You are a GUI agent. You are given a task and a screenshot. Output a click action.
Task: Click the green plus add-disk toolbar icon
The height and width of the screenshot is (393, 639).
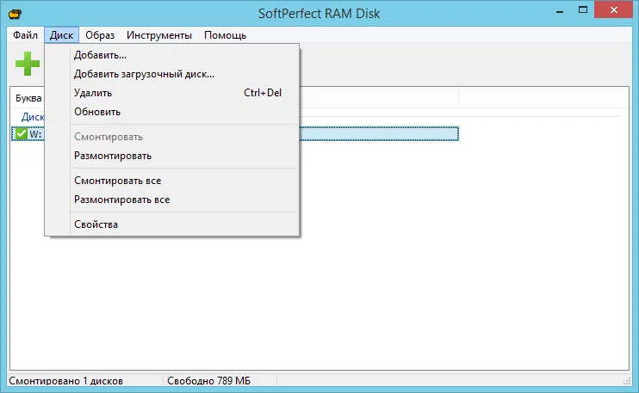click(x=28, y=64)
